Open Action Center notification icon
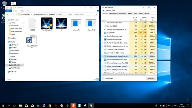 pos(188,106)
